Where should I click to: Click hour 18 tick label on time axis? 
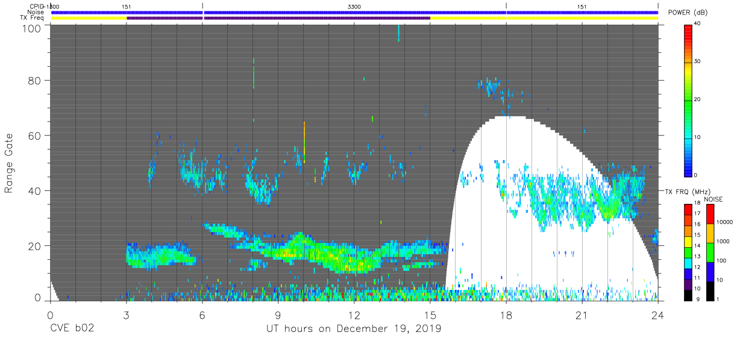click(x=506, y=315)
